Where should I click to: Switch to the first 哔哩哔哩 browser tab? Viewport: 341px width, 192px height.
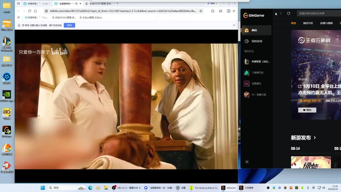[36, 3]
